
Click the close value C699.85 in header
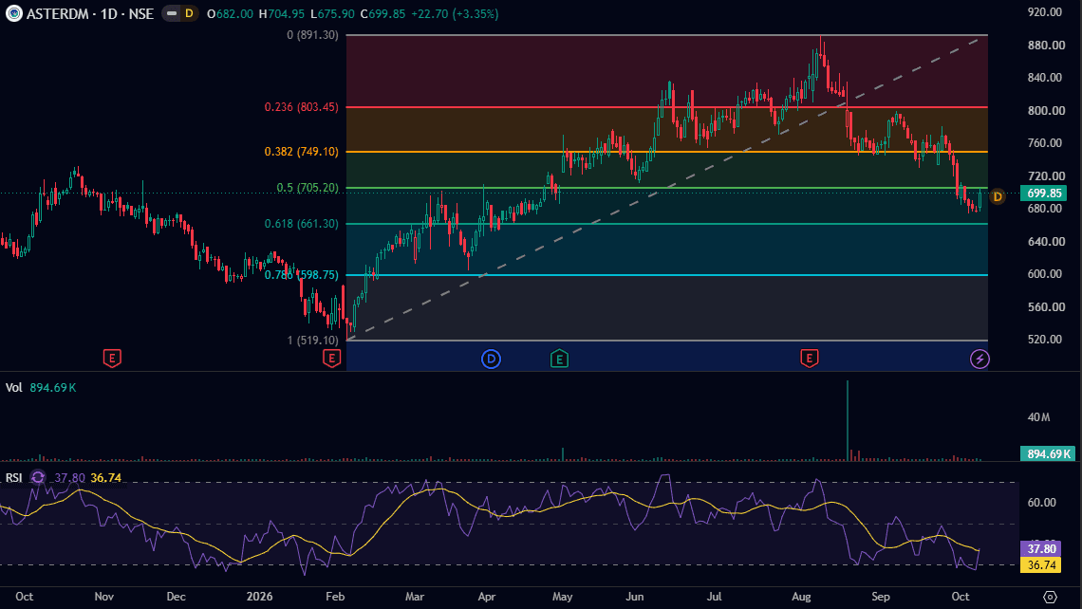(383, 14)
